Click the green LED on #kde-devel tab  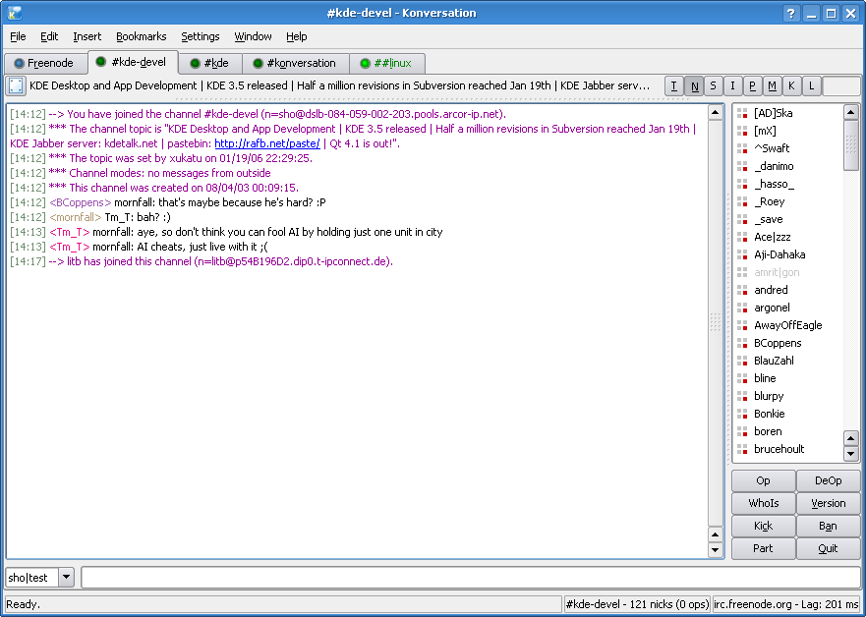click(x=100, y=61)
